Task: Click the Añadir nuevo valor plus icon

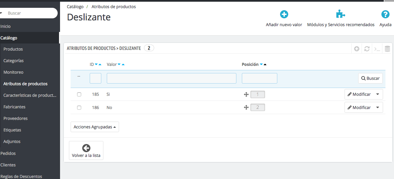Action: point(284,14)
